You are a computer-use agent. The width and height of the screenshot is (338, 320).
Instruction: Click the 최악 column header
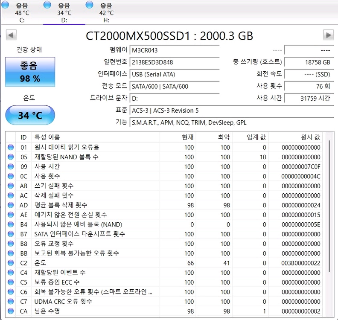click(x=214, y=137)
